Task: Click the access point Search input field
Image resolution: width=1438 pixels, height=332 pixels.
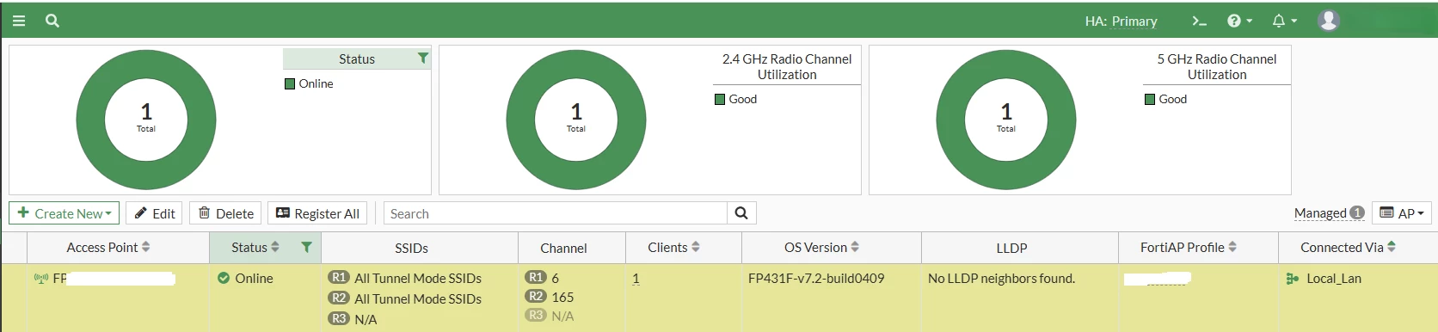Action: click(x=555, y=213)
